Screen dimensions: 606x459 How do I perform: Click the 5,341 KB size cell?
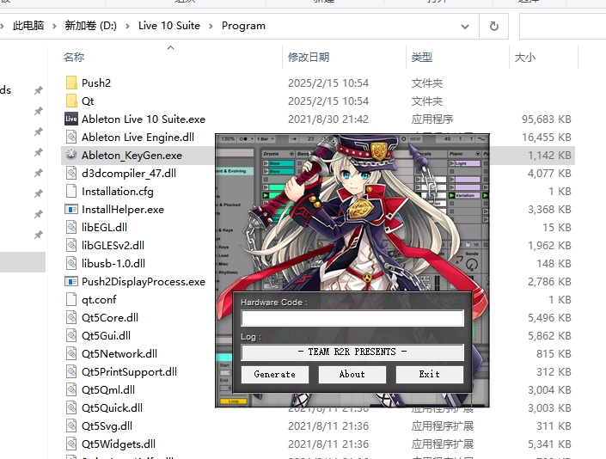pyautogui.click(x=549, y=444)
